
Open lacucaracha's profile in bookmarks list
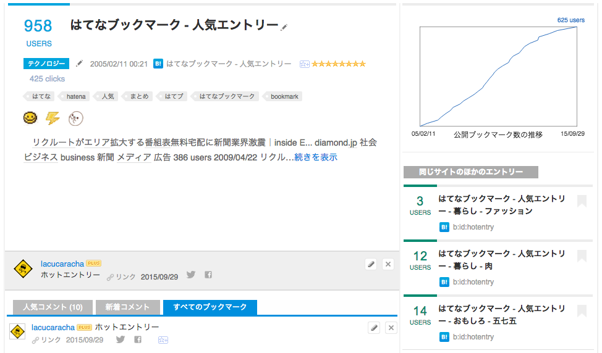point(53,327)
